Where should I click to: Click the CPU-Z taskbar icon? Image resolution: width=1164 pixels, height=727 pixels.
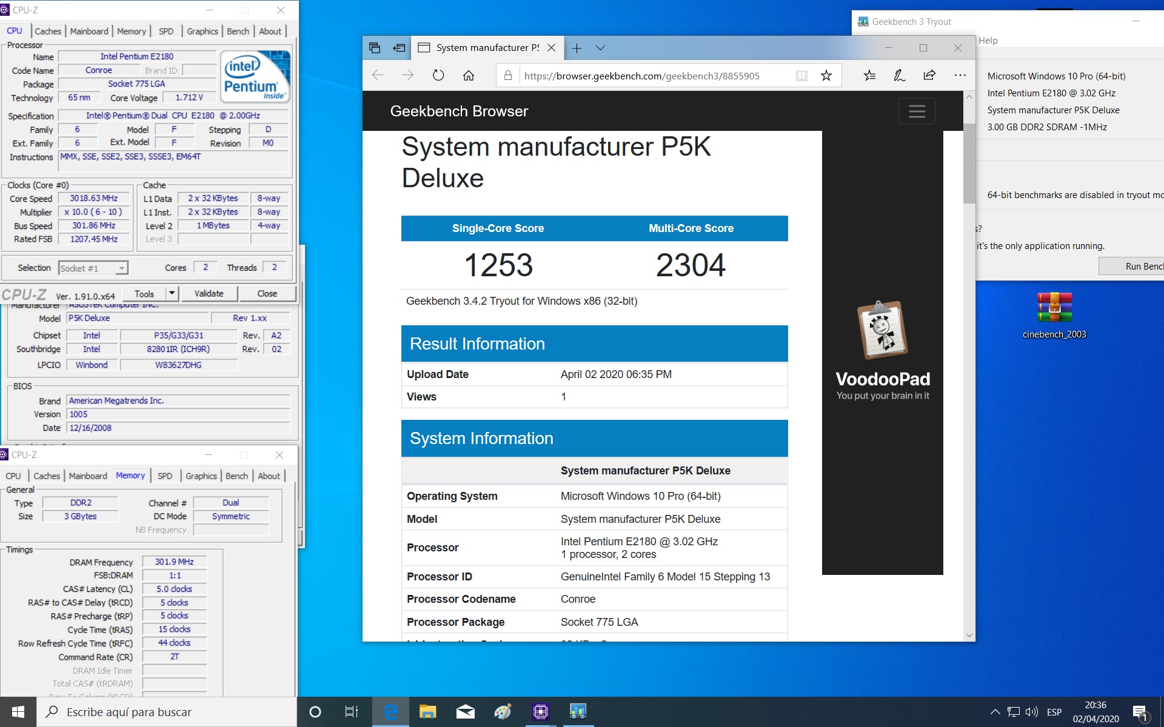click(x=540, y=712)
